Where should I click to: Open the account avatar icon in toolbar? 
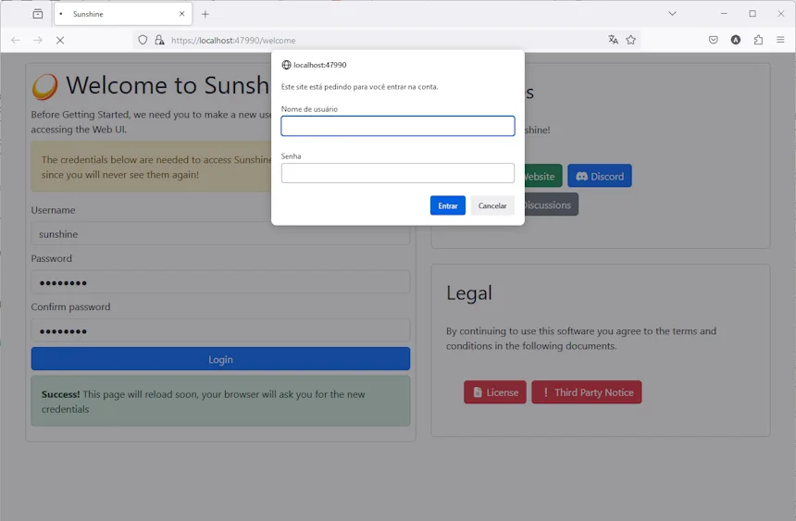736,40
